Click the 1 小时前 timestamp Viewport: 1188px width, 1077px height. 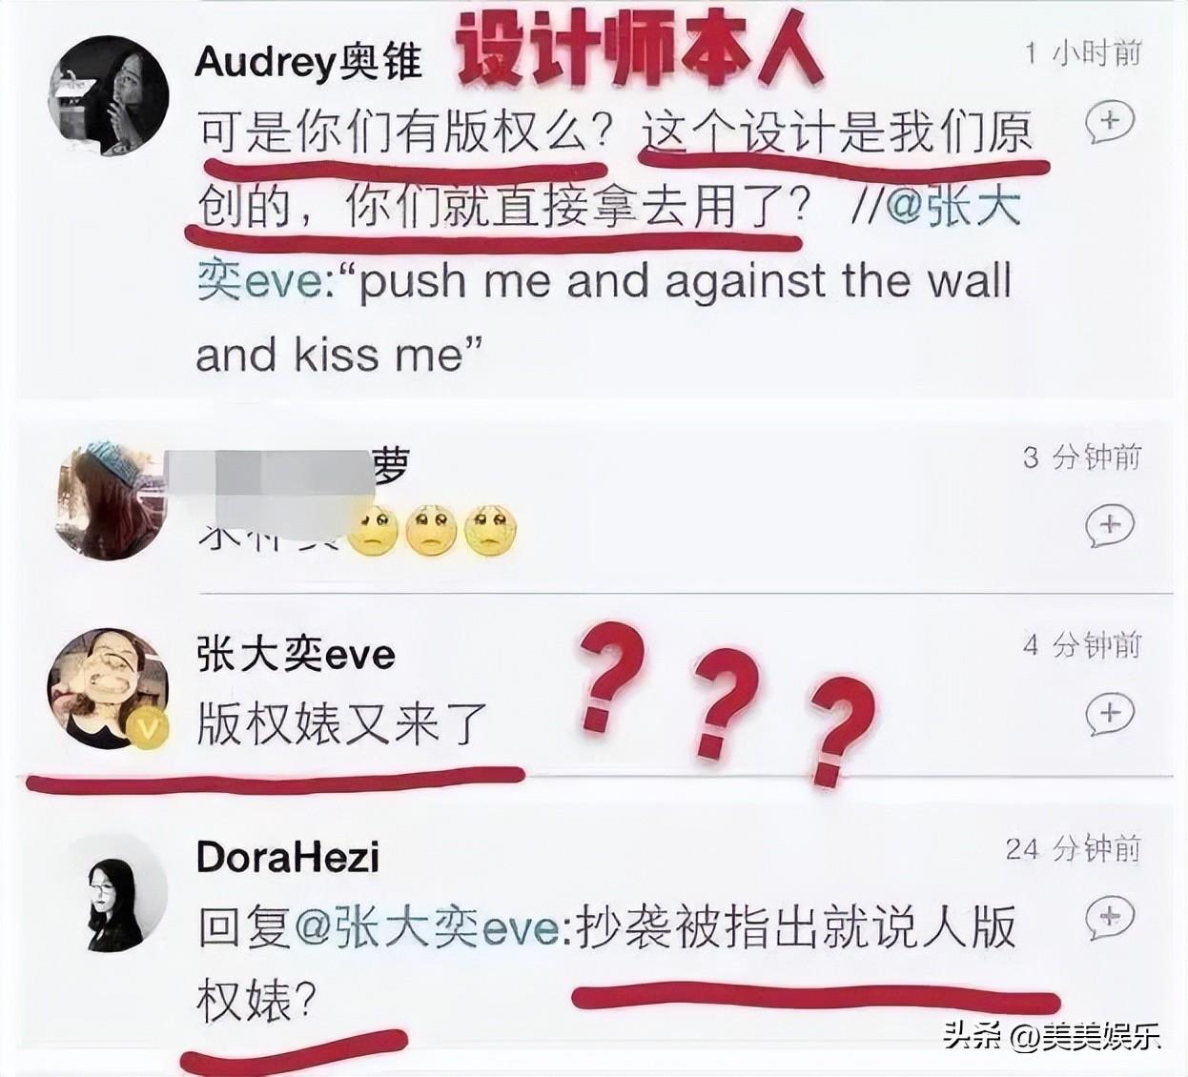point(1083,52)
